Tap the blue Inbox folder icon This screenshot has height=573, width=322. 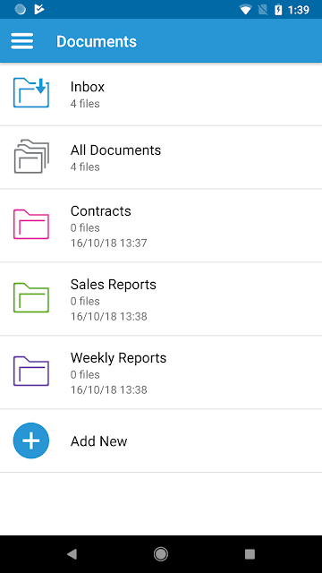click(31, 92)
